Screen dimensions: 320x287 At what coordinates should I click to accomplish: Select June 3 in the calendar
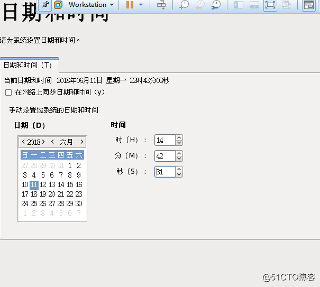[25, 175]
